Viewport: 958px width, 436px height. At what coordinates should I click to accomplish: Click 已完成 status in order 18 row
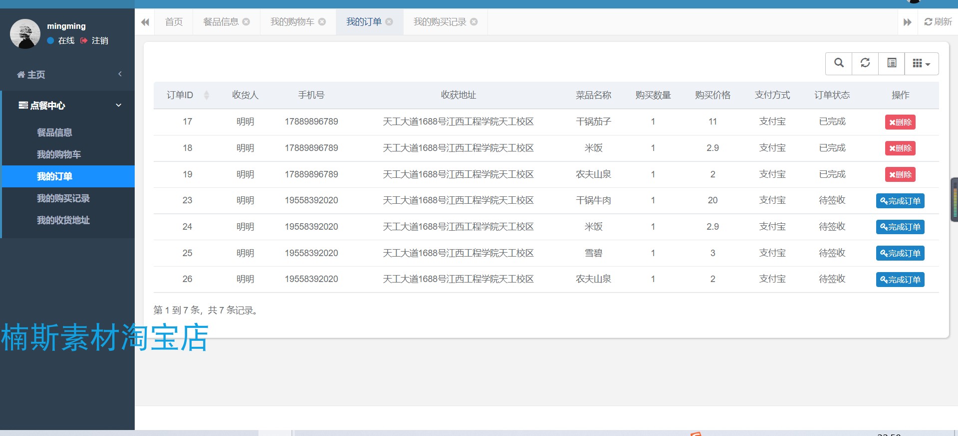832,148
